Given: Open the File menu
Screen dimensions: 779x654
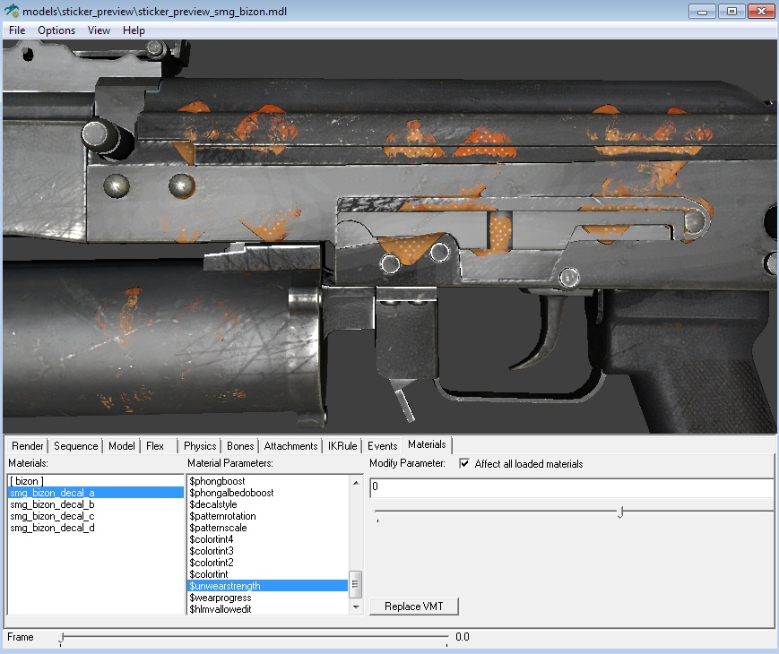Looking at the screenshot, I should point(17,30).
